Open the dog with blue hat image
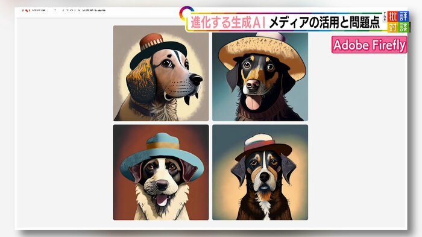This screenshot has width=422, height=237. pyautogui.click(x=161, y=172)
